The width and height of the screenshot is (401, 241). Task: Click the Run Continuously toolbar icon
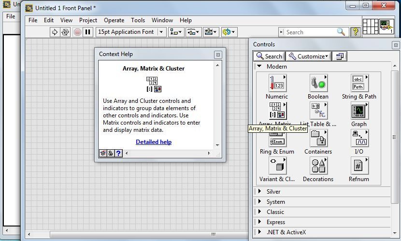tap(66, 32)
